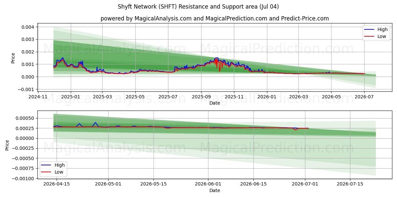397x198 pixels.
Task: Click the '2024-11' label on the top x-axis
Action: (38, 97)
